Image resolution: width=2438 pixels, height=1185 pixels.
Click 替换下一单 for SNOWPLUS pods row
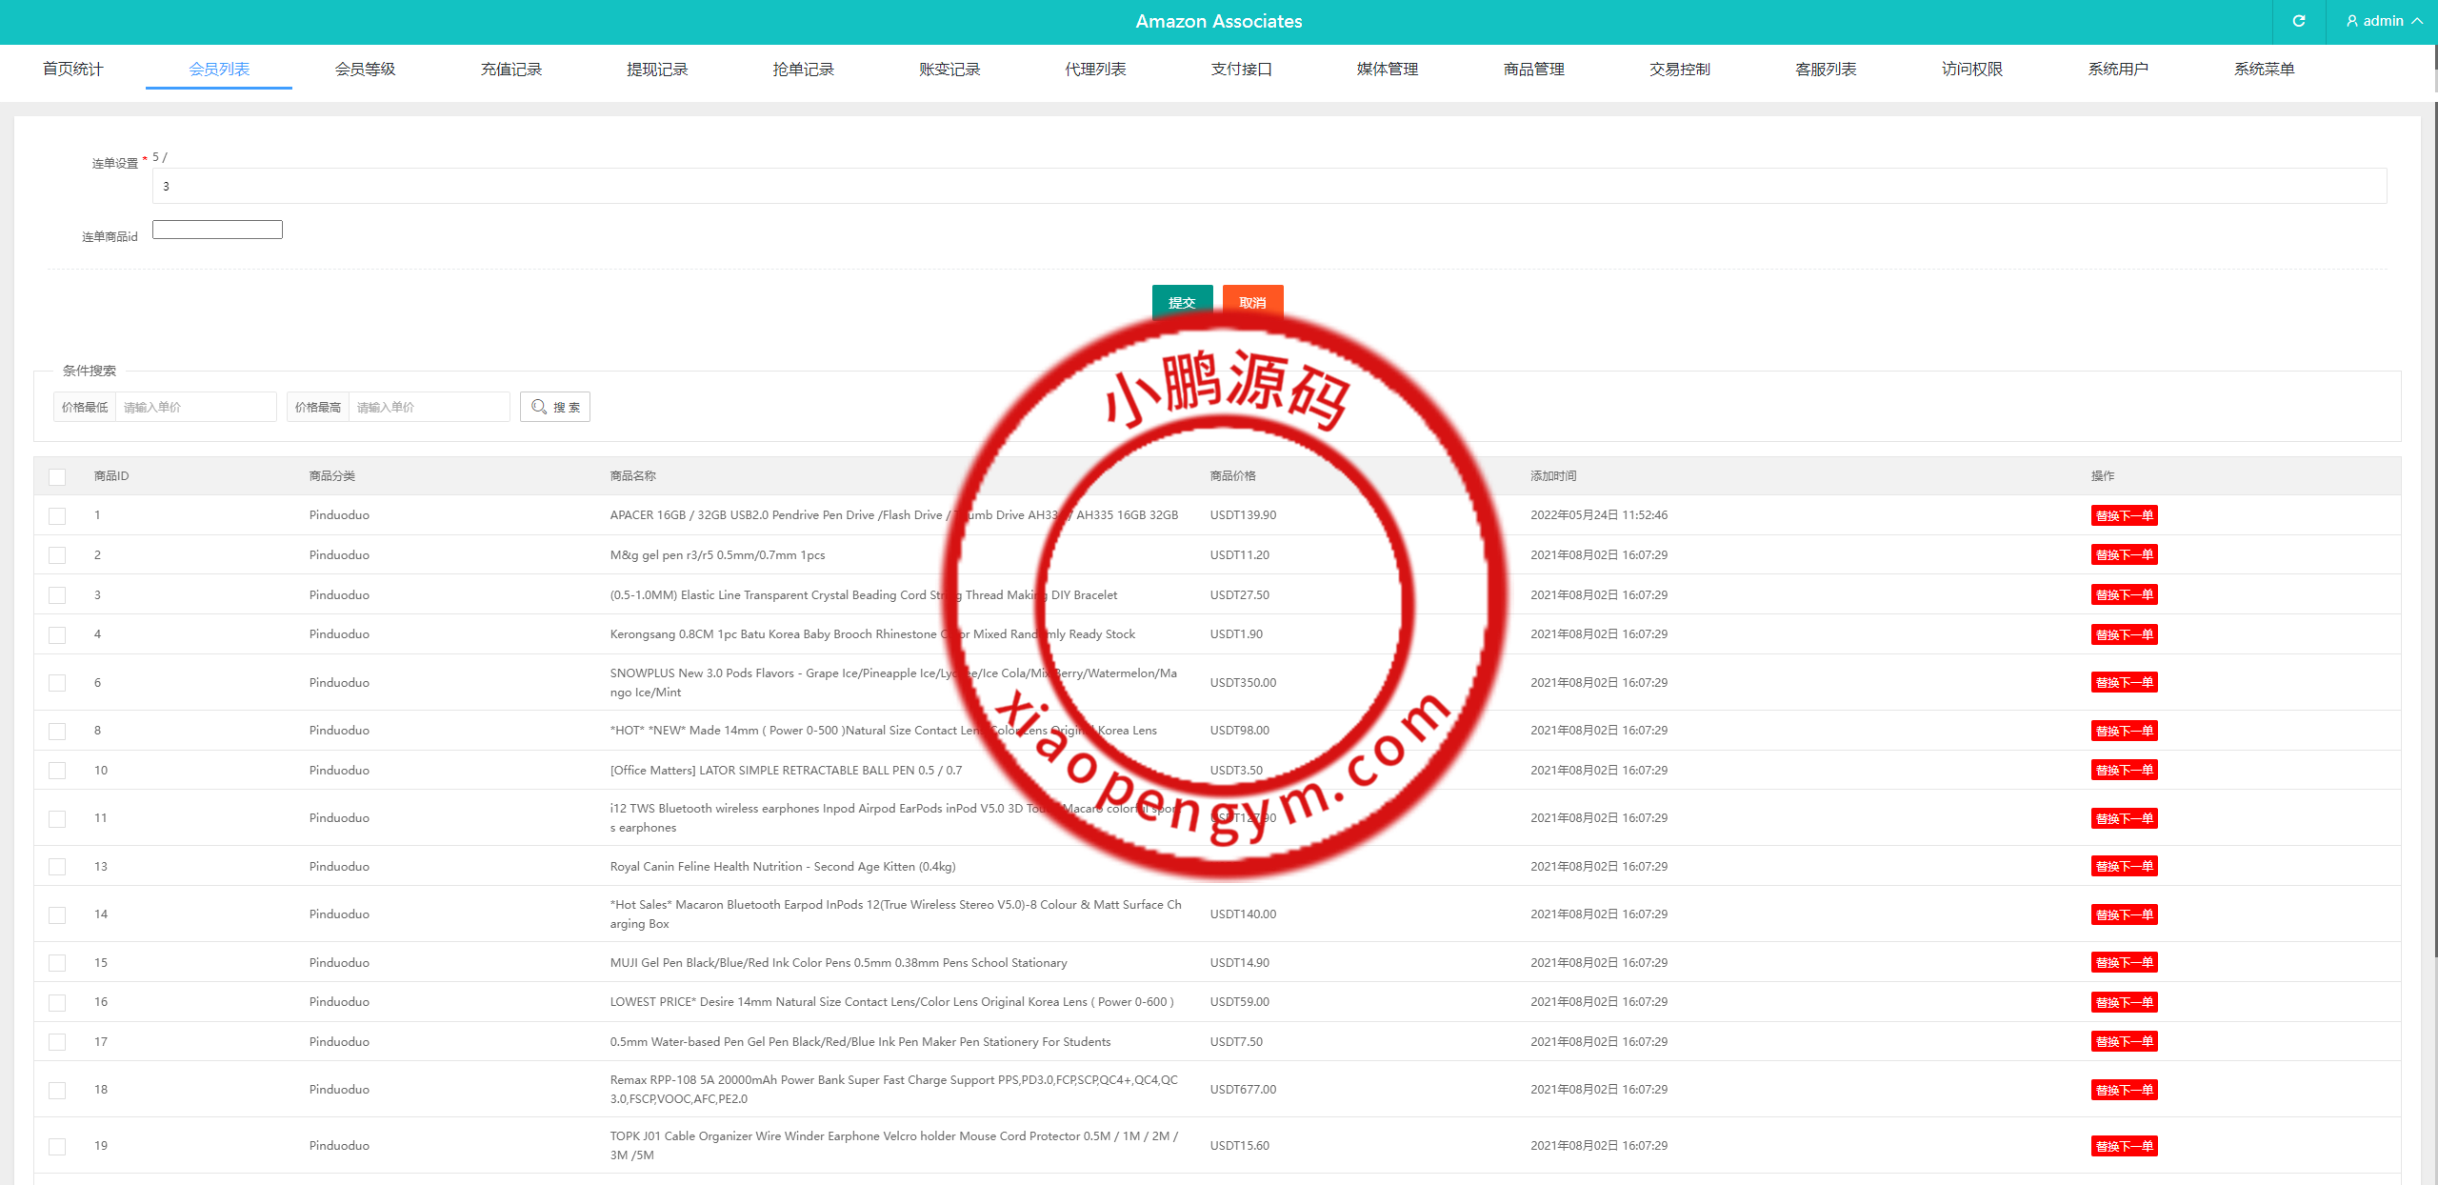(2124, 682)
